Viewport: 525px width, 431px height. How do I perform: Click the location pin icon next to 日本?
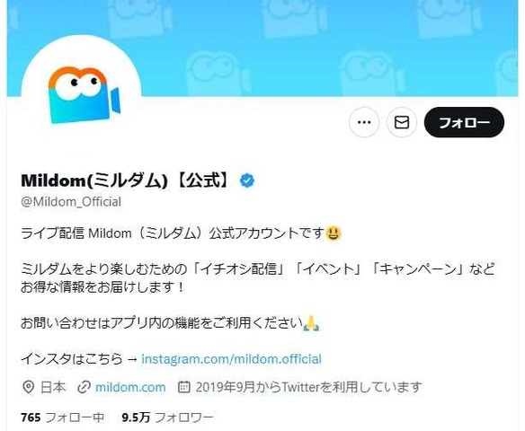tap(29, 387)
